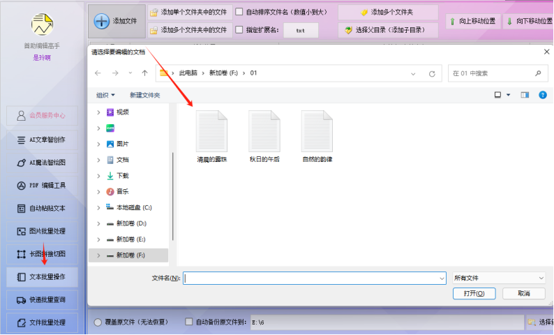
Task: Select 覆盖原文件（无法恢复） radio button
Action: (x=98, y=322)
